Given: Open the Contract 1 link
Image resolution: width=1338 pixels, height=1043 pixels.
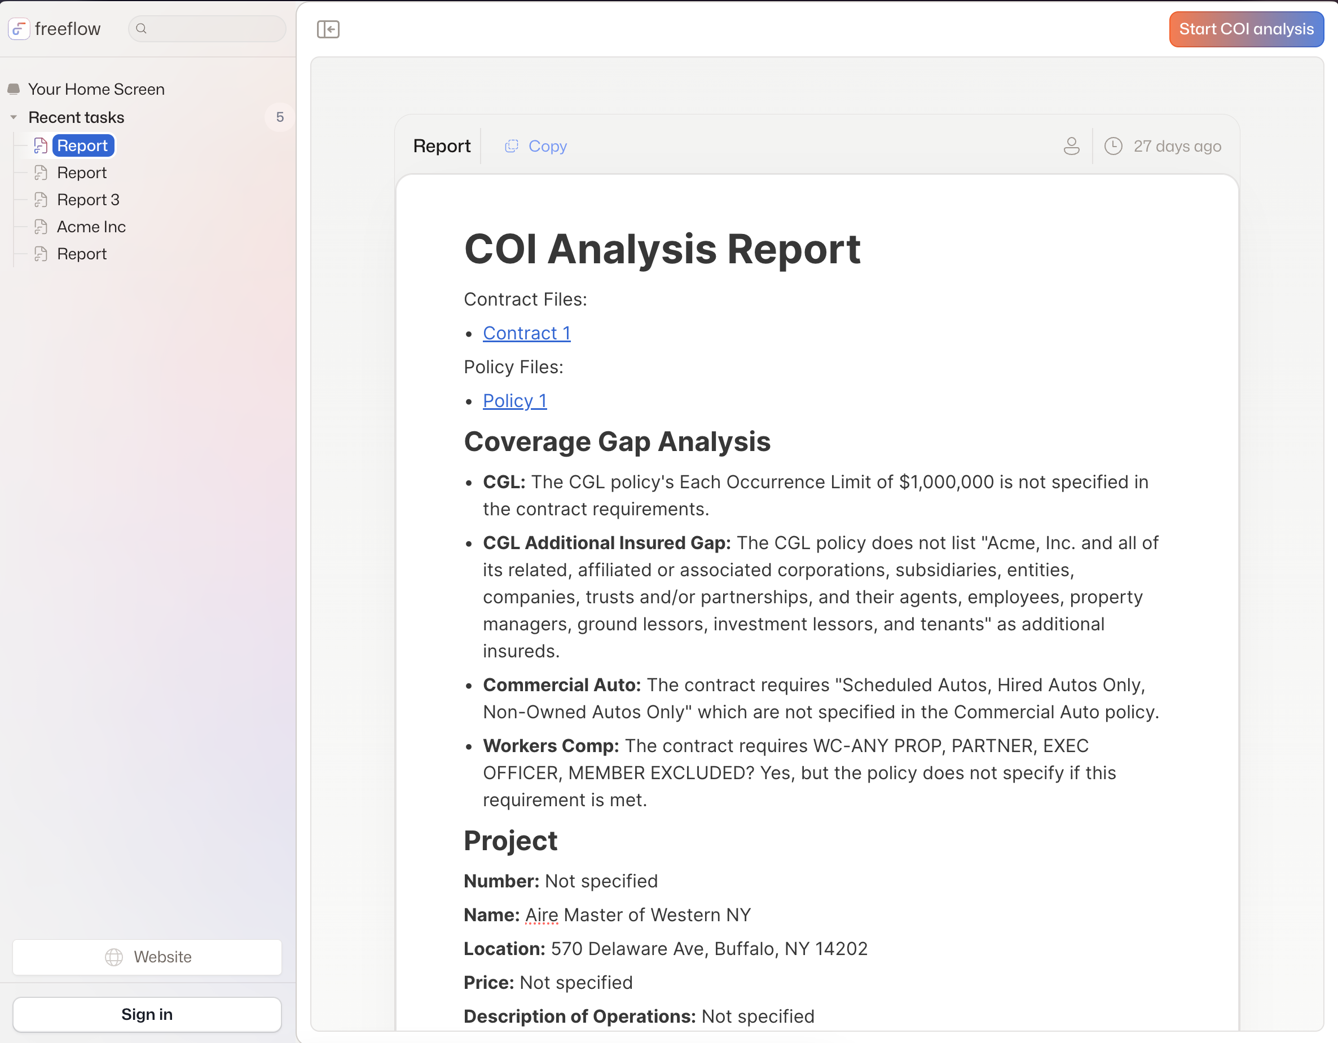Looking at the screenshot, I should click(527, 333).
